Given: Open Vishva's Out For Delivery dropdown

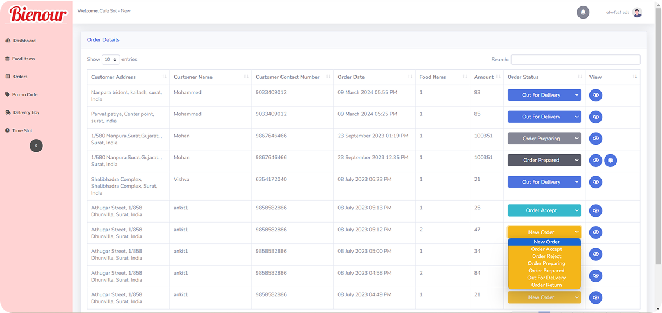Looking at the screenshot, I should [x=544, y=182].
